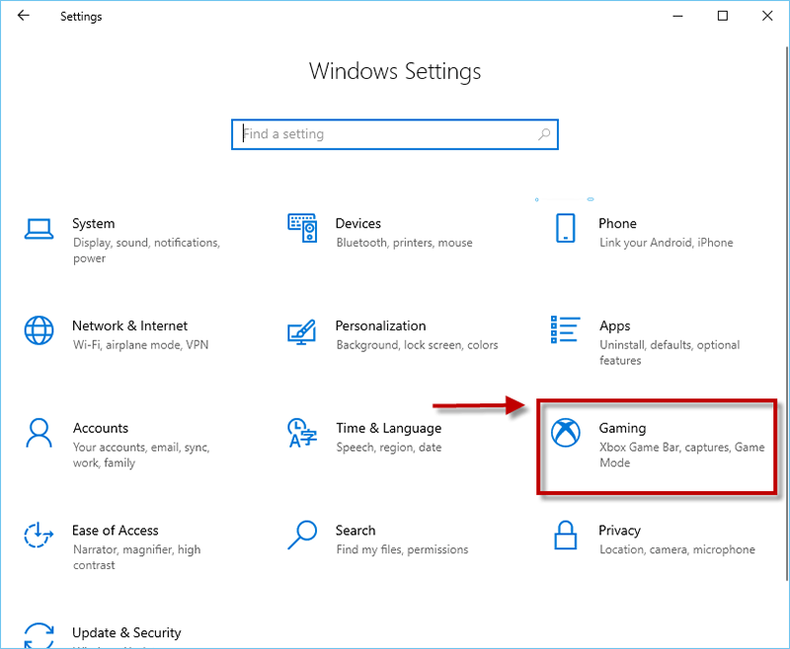Open the Update & Security sync icon
790x649 pixels.
click(39, 636)
